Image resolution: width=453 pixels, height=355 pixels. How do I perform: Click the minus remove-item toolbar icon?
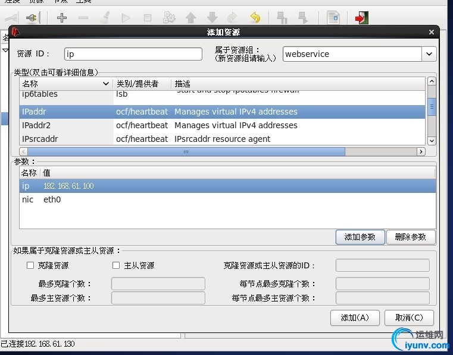pyautogui.click(x=83, y=18)
